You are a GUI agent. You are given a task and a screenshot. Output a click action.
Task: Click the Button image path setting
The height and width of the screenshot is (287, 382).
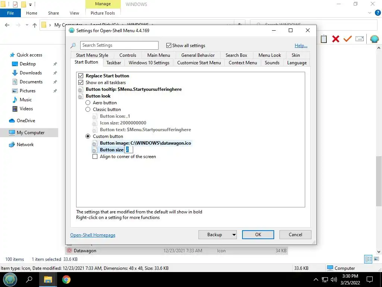click(x=145, y=143)
